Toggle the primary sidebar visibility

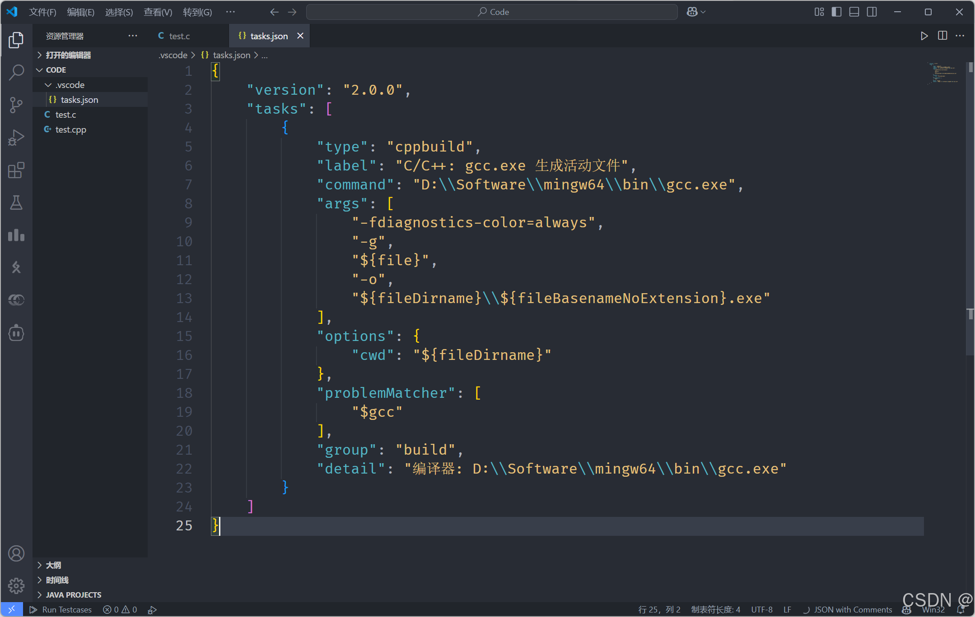[836, 12]
